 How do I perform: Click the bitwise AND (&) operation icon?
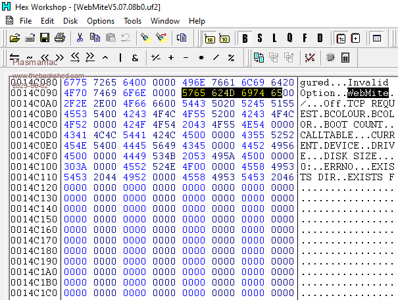135,58
